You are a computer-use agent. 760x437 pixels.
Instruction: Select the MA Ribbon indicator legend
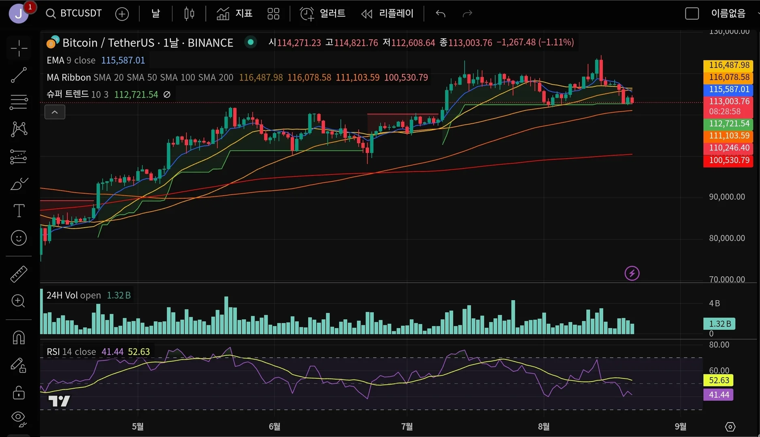pyautogui.click(x=140, y=77)
